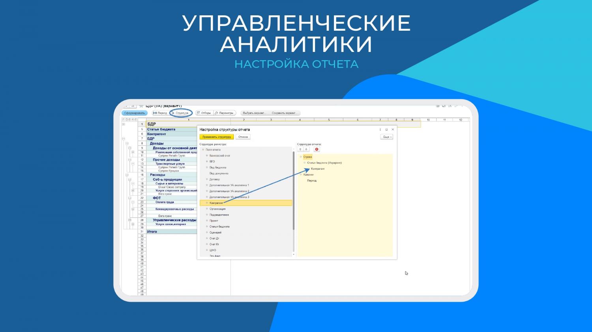Open the Структура toolbar button
592x332 pixels.
181,113
